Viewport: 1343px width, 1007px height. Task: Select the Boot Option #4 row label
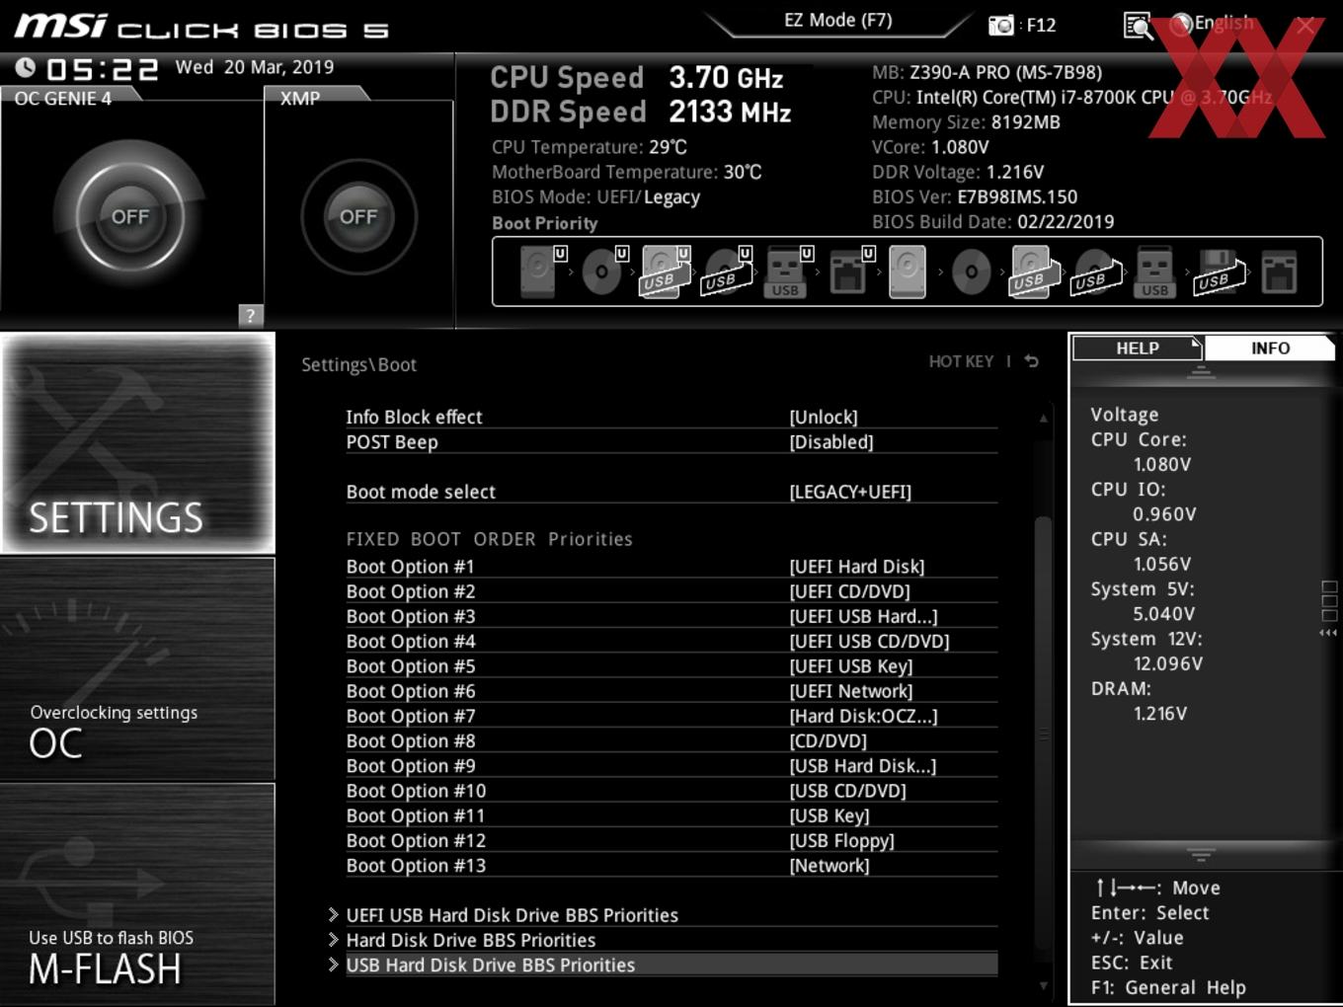411,641
